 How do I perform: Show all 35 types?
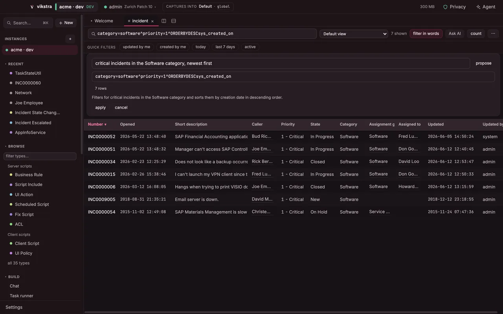point(18,263)
